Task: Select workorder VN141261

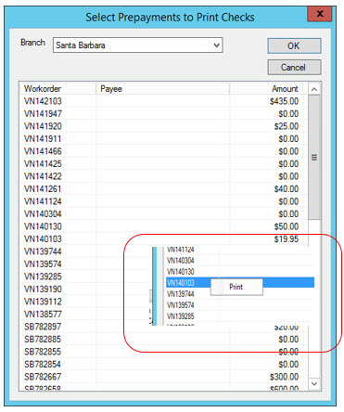Action: click(x=43, y=189)
